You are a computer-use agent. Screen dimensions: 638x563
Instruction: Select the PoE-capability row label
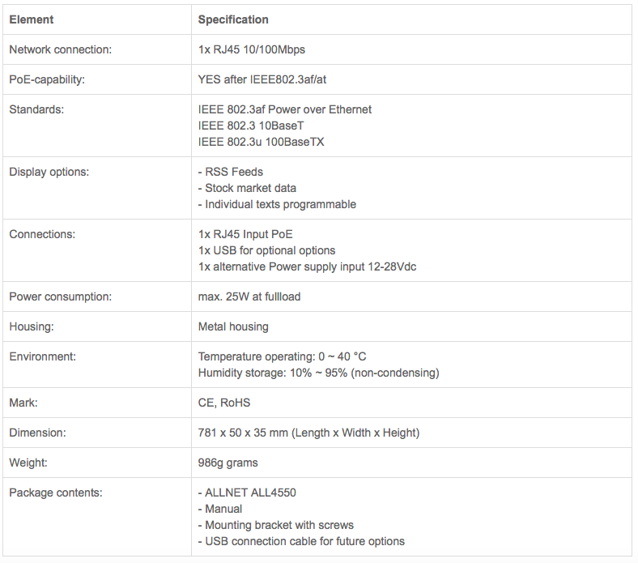tap(47, 79)
